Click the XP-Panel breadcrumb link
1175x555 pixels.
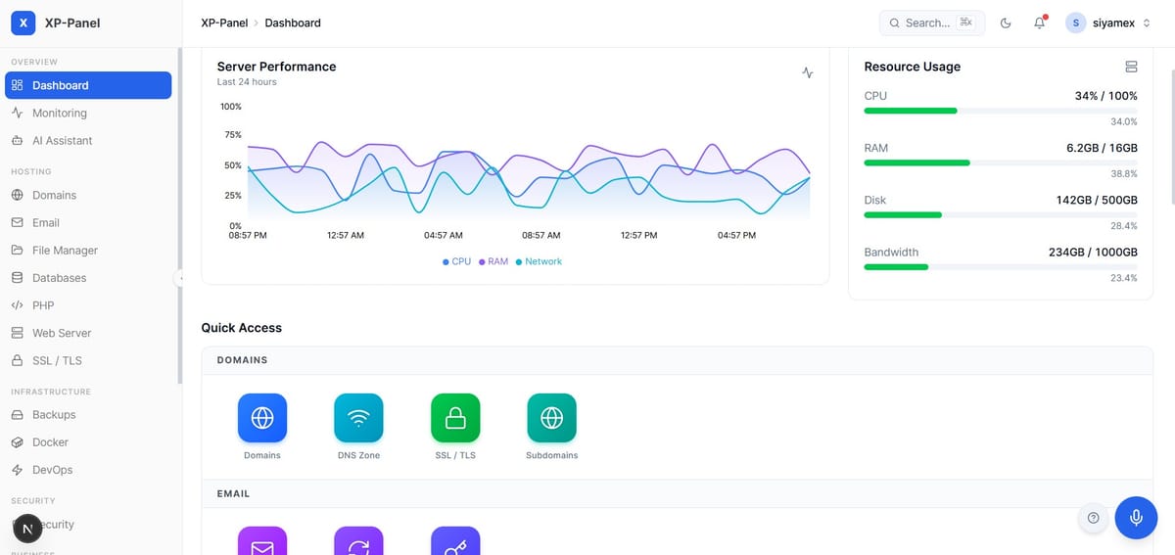tap(224, 23)
